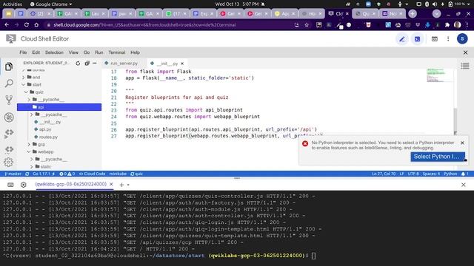The height and width of the screenshot is (266, 474).
Task: Open the Go menu
Action: click(x=87, y=52)
